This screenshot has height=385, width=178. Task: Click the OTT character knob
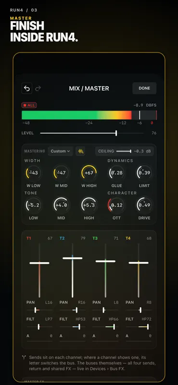pos(116,205)
